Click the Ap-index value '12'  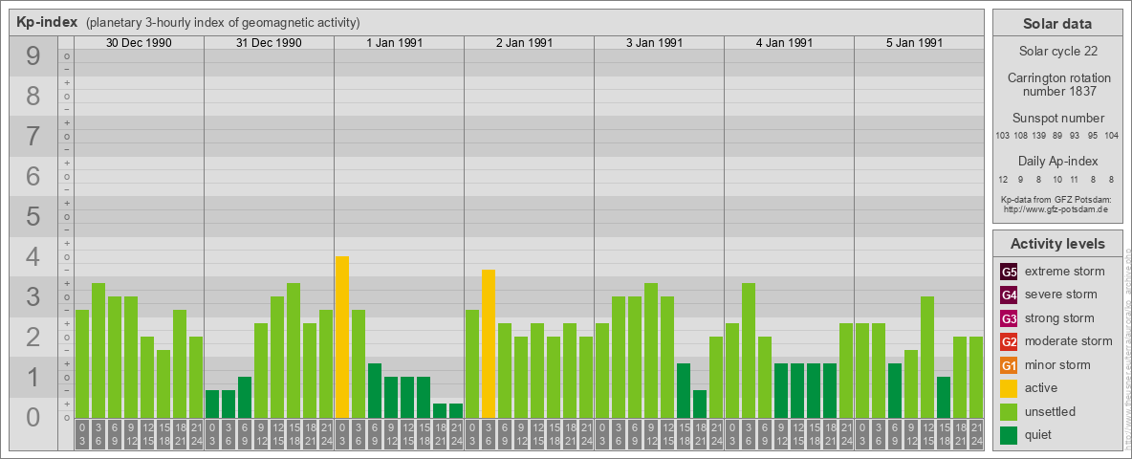pos(1003,179)
